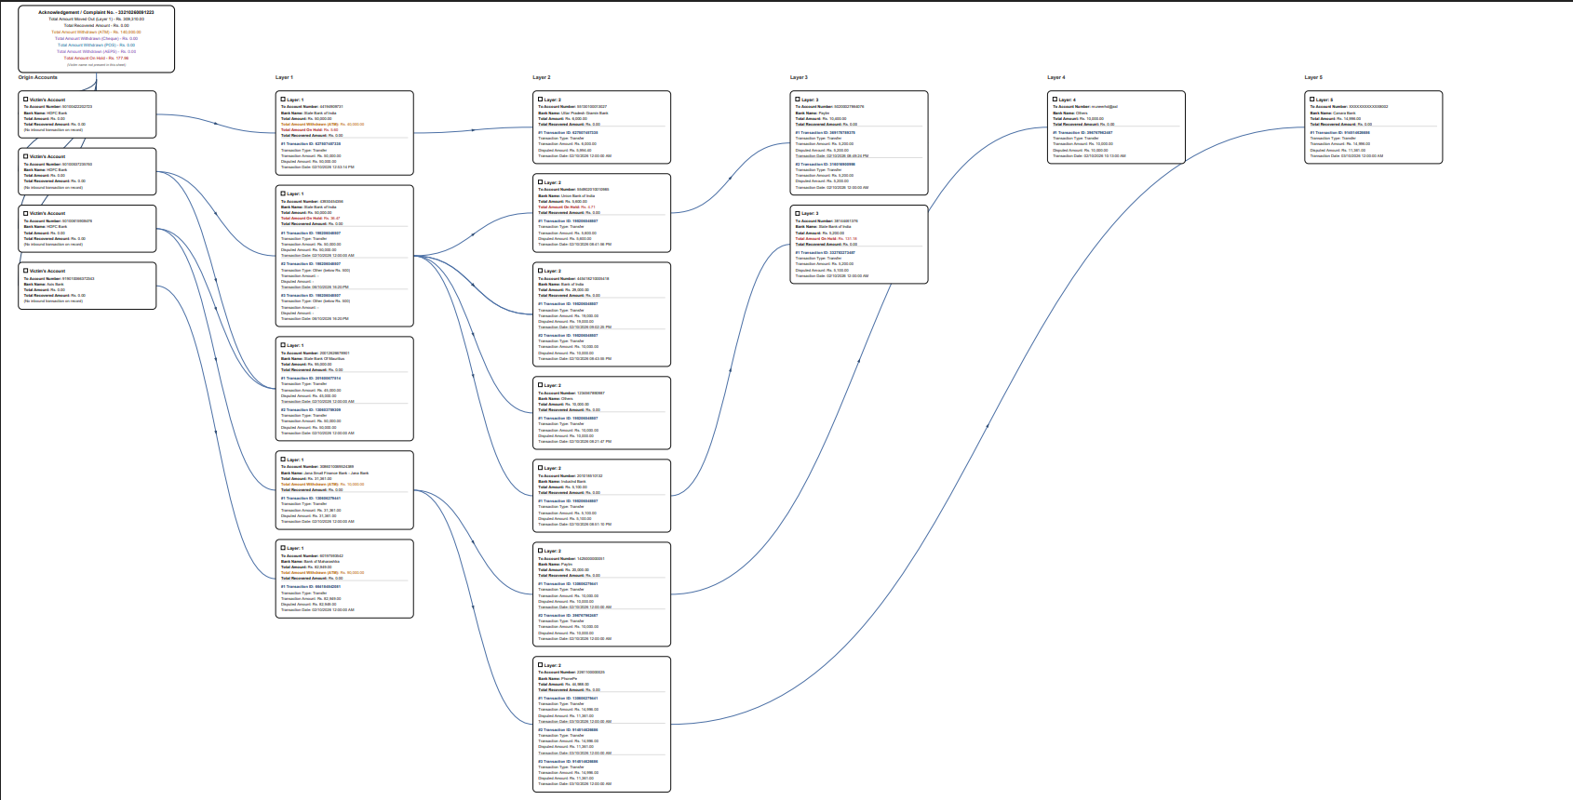Click Total Amount On Hold summary line
Image resolution: width=1573 pixels, height=800 pixels.
point(97,58)
